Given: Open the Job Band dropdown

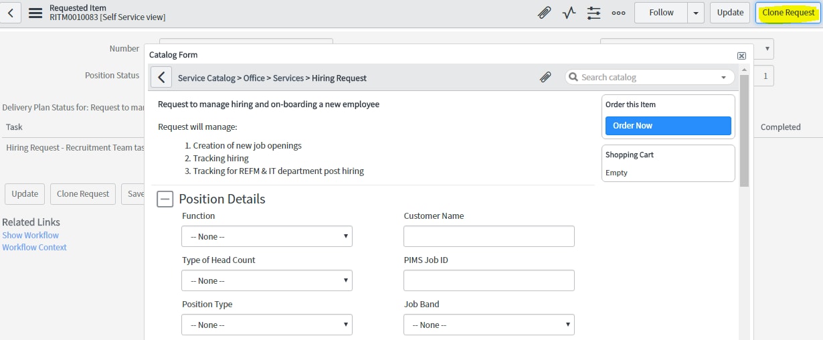Looking at the screenshot, I should coord(489,325).
